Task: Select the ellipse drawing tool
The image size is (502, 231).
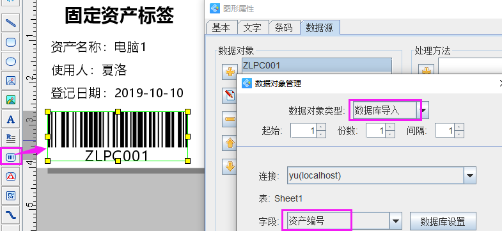Action: click(11, 61)
